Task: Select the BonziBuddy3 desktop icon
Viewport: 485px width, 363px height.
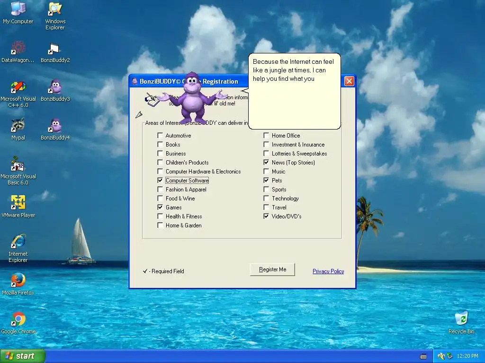Action: point(55,90)
